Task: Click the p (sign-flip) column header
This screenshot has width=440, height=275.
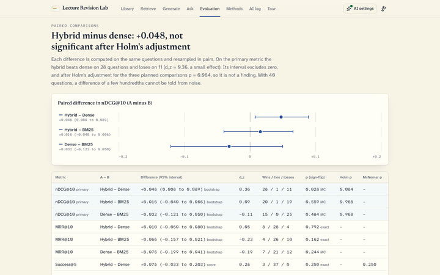Action: tap(315, 177)
